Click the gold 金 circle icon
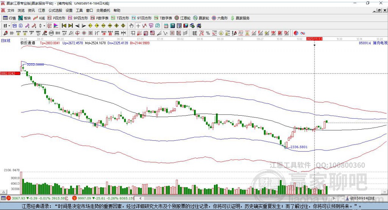388x210 pixels. pos(221,33)
